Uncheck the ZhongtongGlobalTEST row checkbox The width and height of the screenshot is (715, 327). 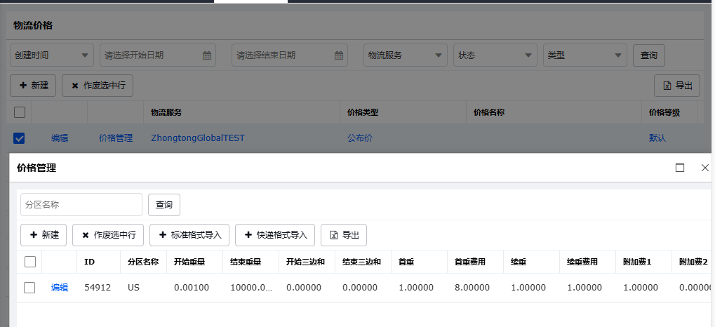20,138
